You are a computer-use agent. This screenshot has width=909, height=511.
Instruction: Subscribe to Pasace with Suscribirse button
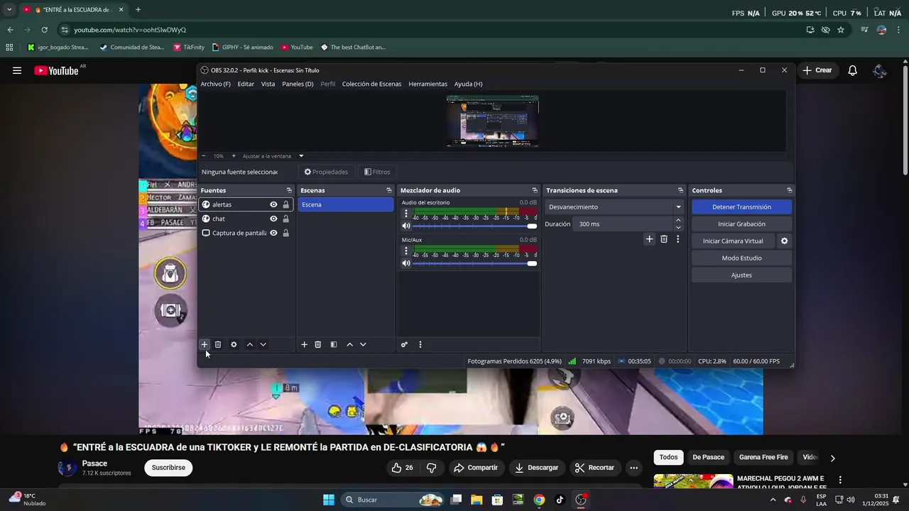pyautogui.click(x=168, y=468)
